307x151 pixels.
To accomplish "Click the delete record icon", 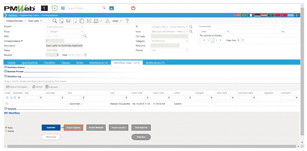I will [x=75, y=21].
